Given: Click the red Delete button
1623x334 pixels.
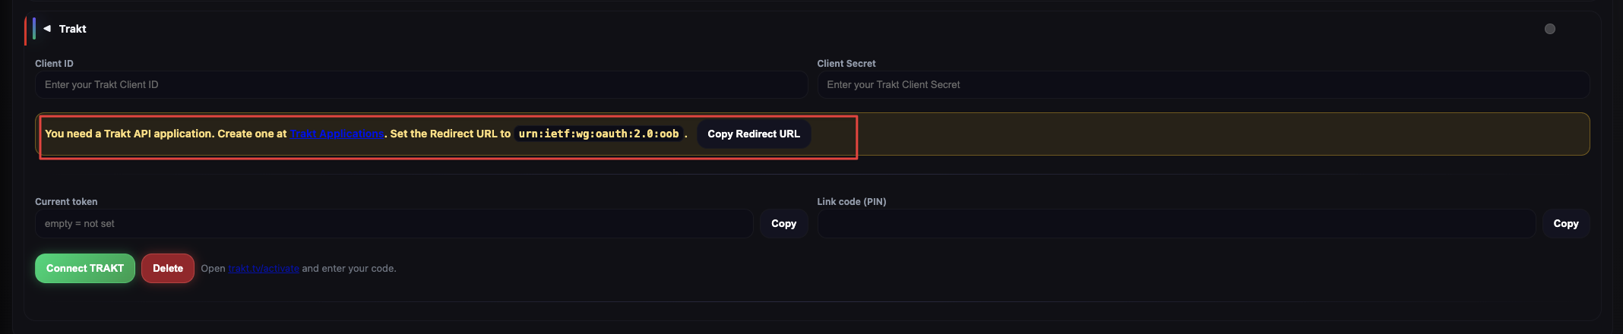Looking at the screenshot, I should coord(168,268).
